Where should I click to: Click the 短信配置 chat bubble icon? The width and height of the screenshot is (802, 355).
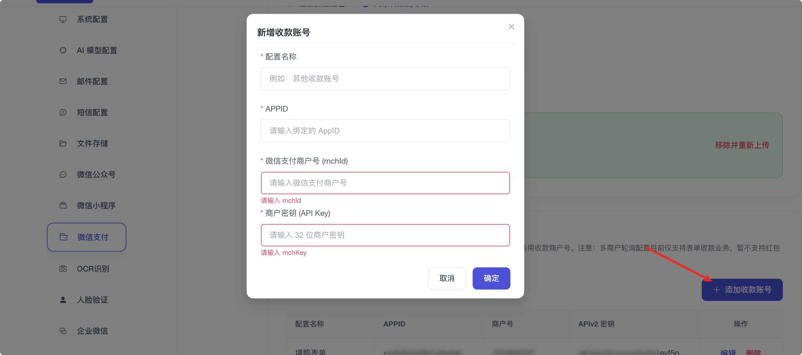point(63,113)
